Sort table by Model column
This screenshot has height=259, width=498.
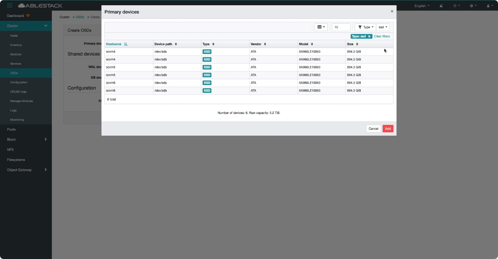pyautogui.click(x=321, y=44)
